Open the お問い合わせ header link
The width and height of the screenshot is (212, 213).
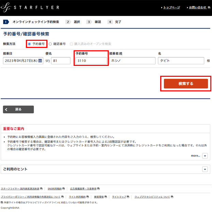[198, 7]
